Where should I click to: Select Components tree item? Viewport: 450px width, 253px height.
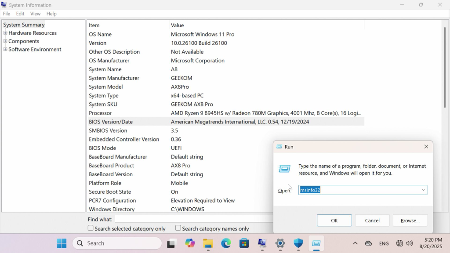24,41
